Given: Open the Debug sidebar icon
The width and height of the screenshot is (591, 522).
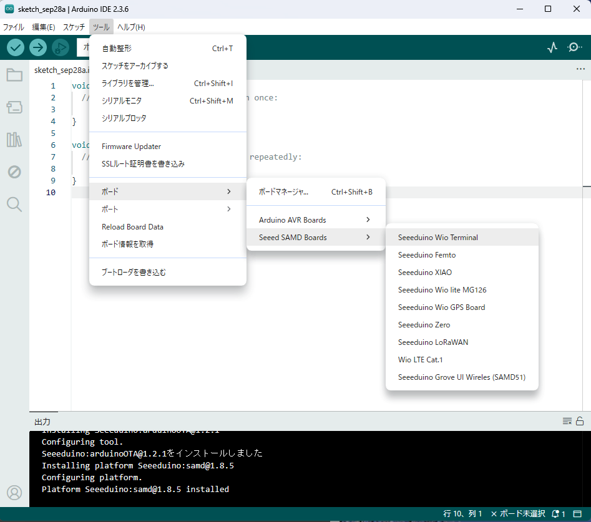Looking at the screenshot, I should pos(14,172).
